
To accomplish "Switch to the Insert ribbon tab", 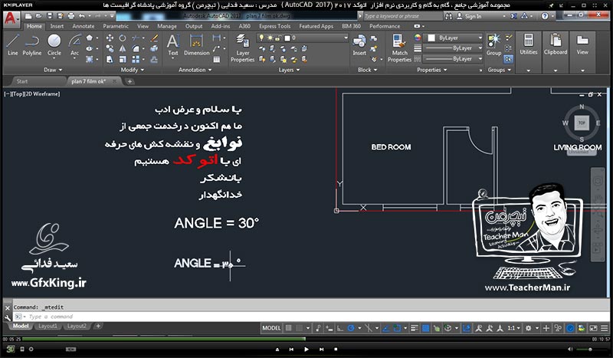I will tap(57, 26).
